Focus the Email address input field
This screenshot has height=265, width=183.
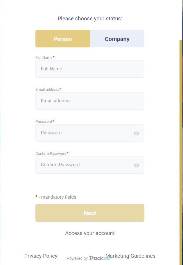(90, 101)
